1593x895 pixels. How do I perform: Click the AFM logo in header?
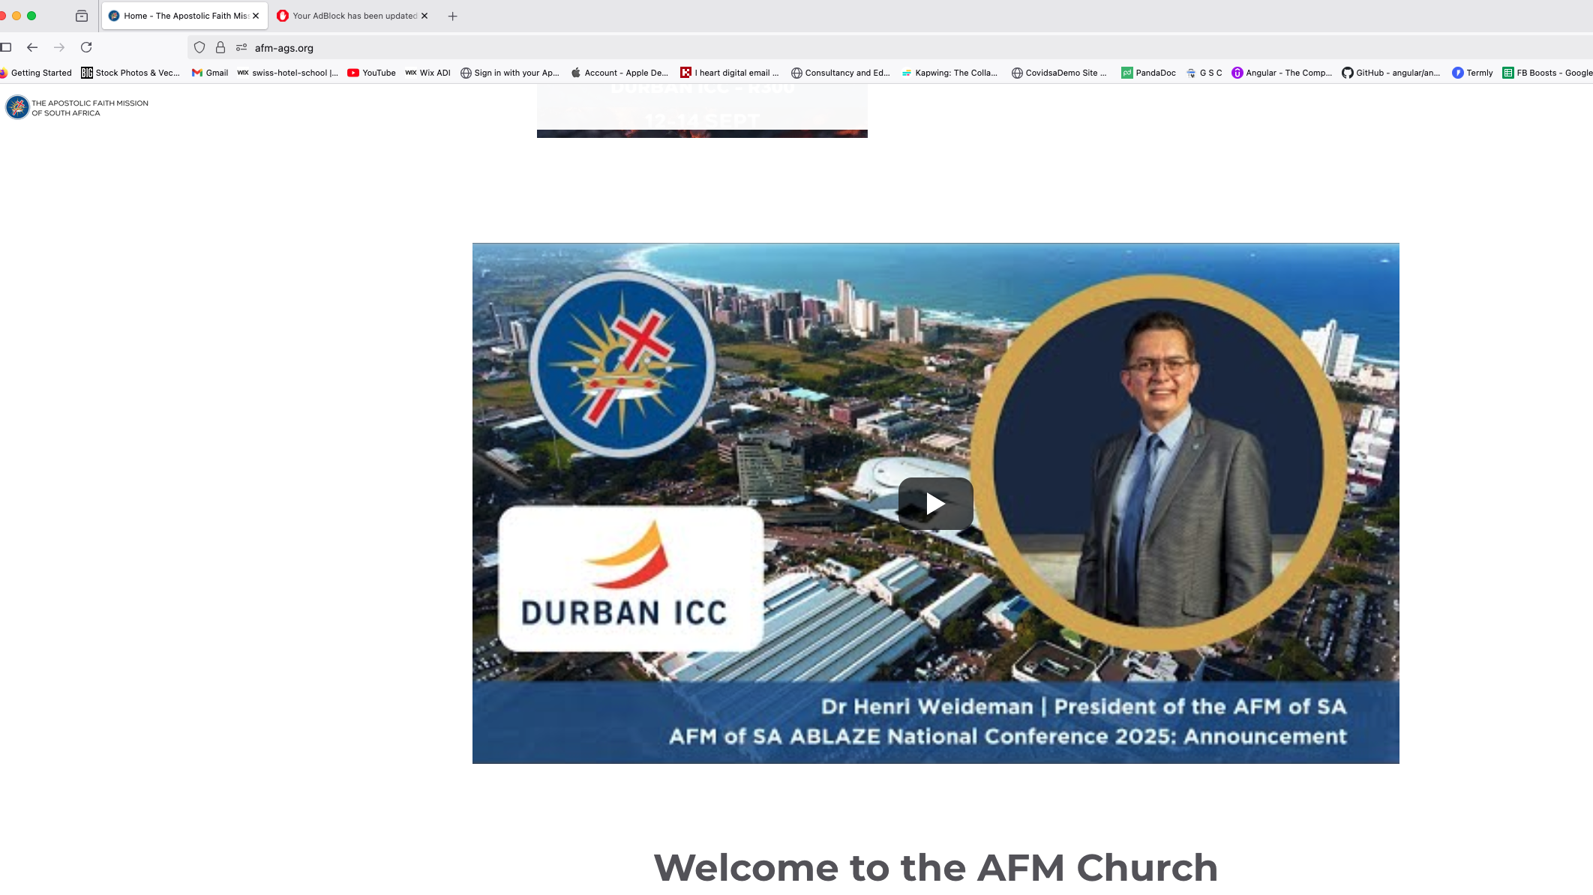pyautogui.click(x=77, y=107)
